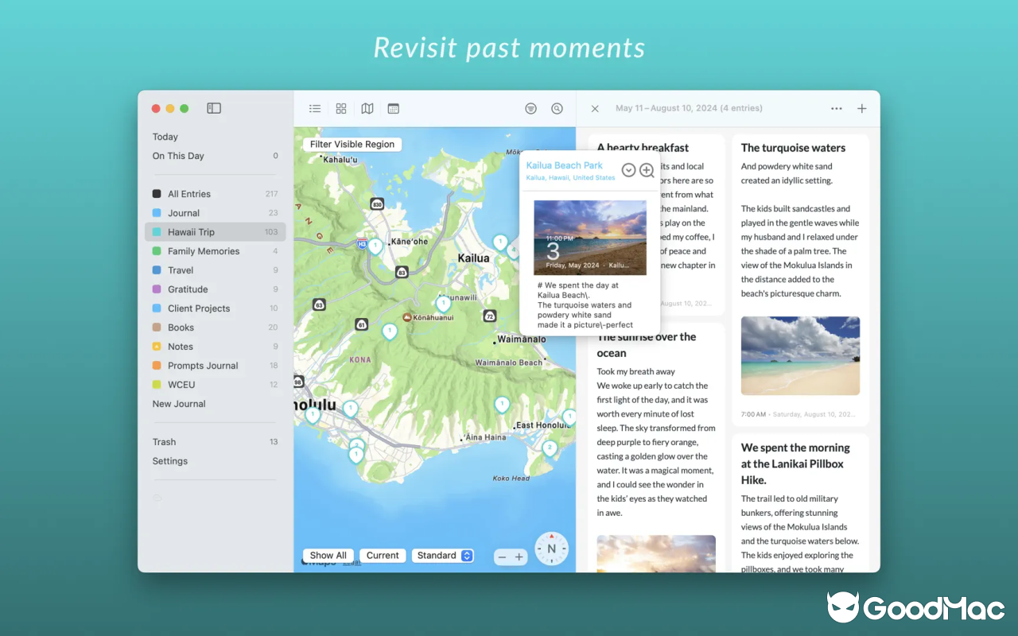Open the calendar view icon
1018x636 pixels.
pyautogui.click(x=394, y=109)
